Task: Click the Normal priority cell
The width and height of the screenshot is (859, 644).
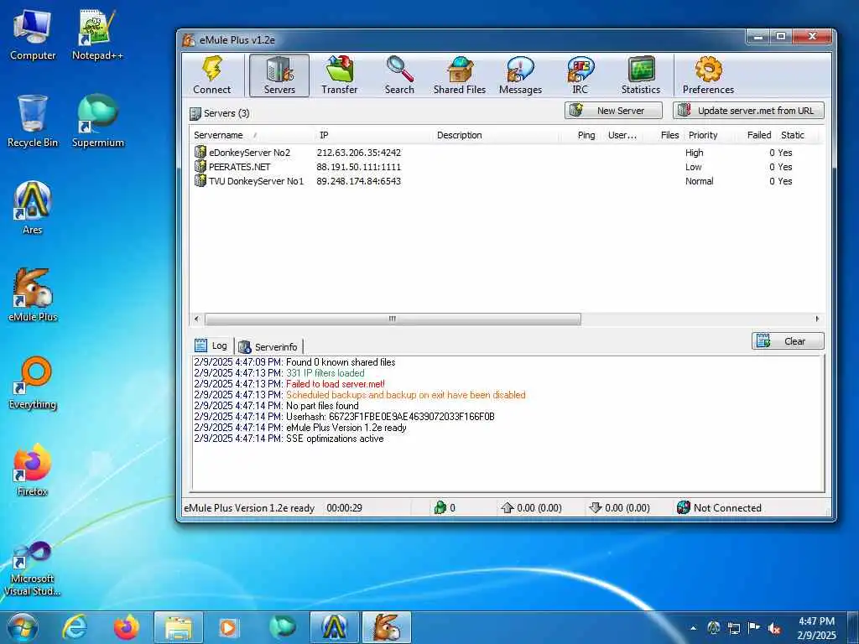Action: [x=699, y=181]
